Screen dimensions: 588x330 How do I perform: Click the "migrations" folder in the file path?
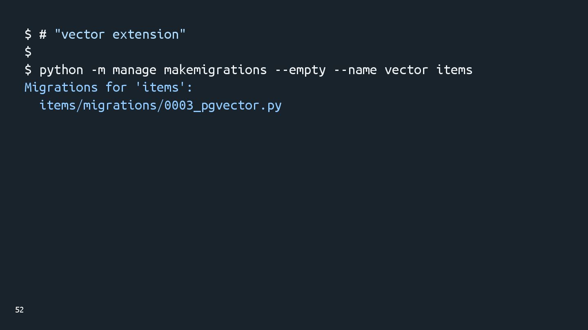pyautogui.click(x=120, y=105)
